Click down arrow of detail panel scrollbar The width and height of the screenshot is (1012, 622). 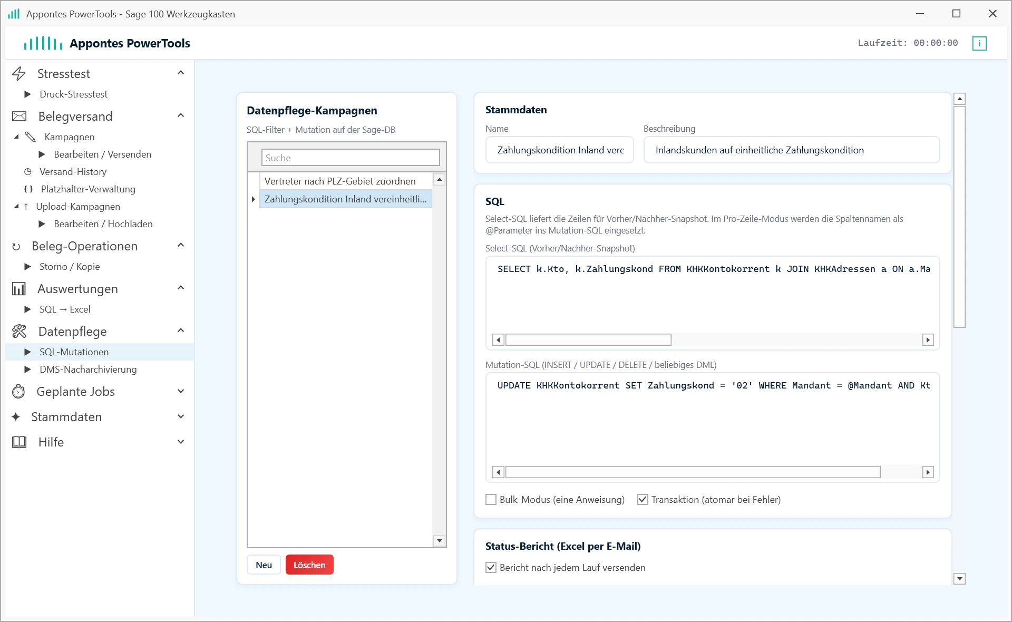coord(959,579)
